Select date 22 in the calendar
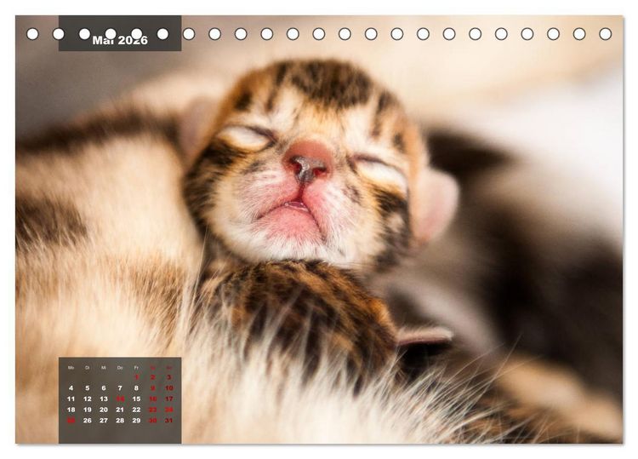 click(136, 410)
